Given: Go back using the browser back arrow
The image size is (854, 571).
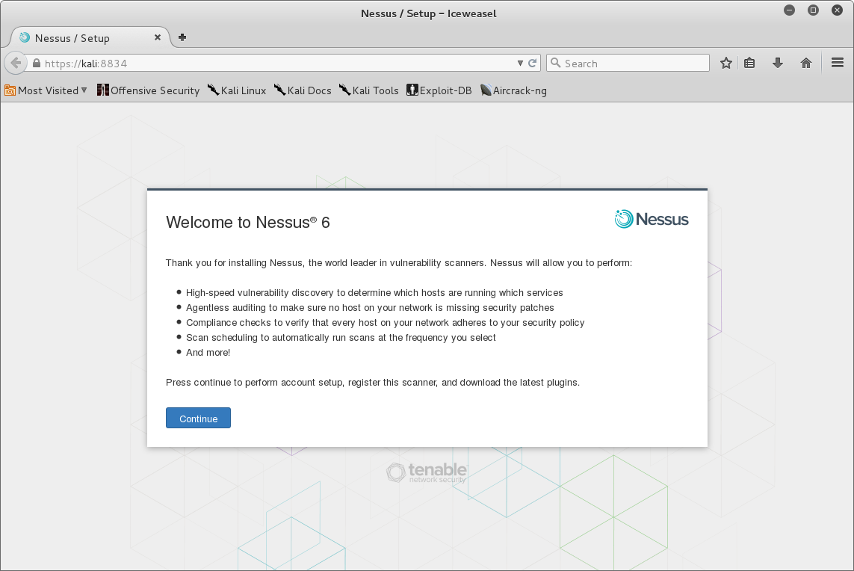Looking at the screenshot, I should point(16,64).
